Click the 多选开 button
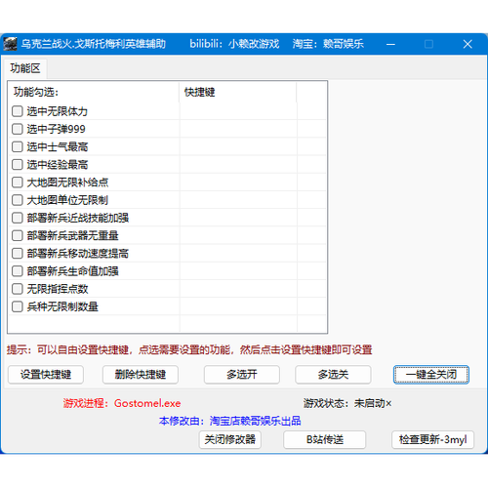 click(242, 375)
